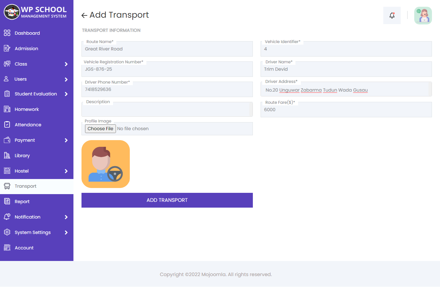
Task: Click the Hostel building icon
Action: pyautogui.click(x=7, y=171)
